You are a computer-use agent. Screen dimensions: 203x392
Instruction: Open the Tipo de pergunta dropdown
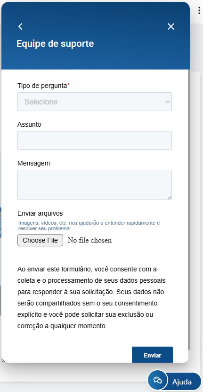(95, 102)
